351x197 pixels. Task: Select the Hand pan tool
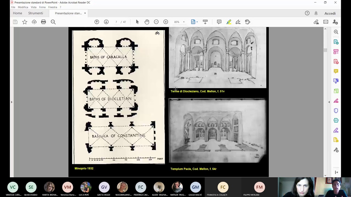[x=147, y=22]
